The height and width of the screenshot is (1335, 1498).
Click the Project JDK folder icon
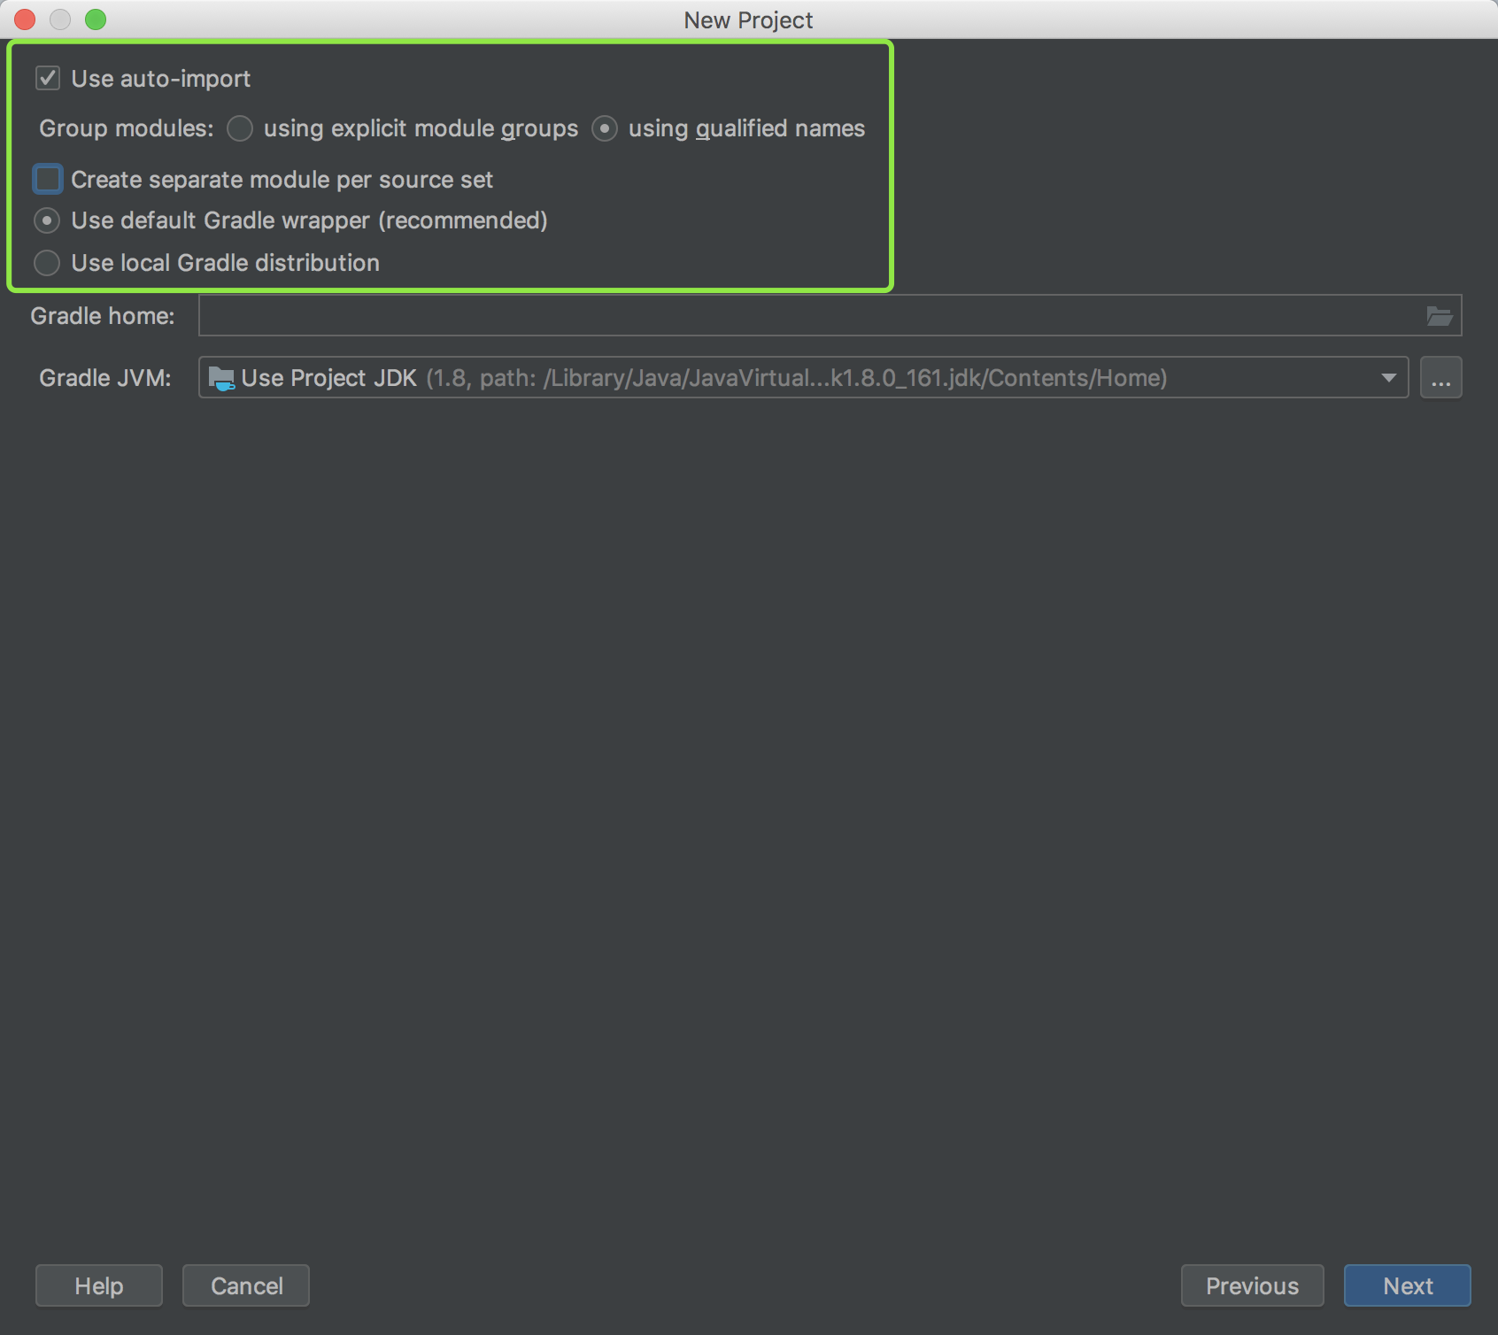[220, 379]
